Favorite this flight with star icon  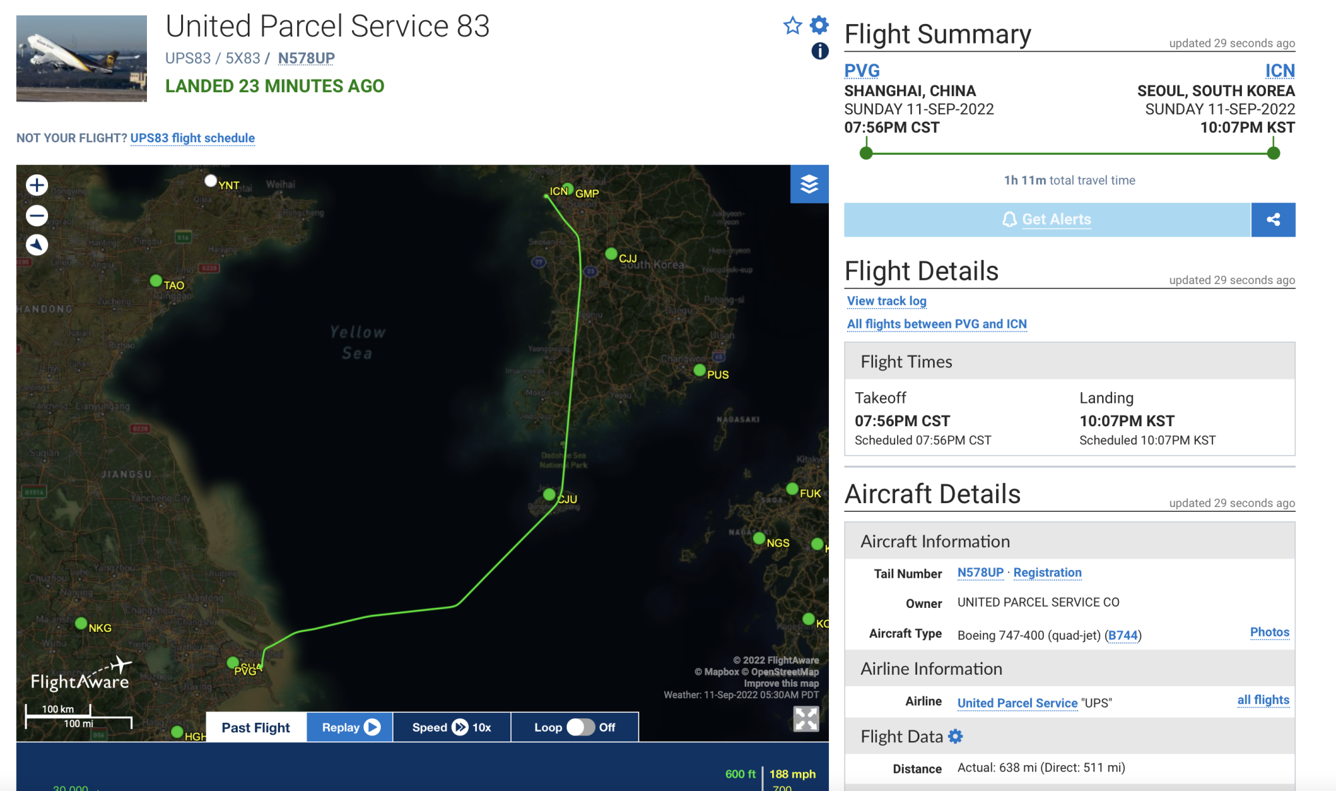[792, 25]
